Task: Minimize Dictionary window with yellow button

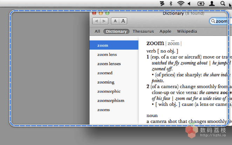Action: point(101,14)
